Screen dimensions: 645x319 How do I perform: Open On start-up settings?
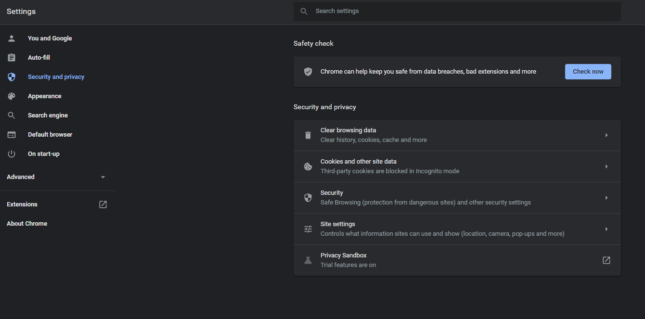click(44, 154)
